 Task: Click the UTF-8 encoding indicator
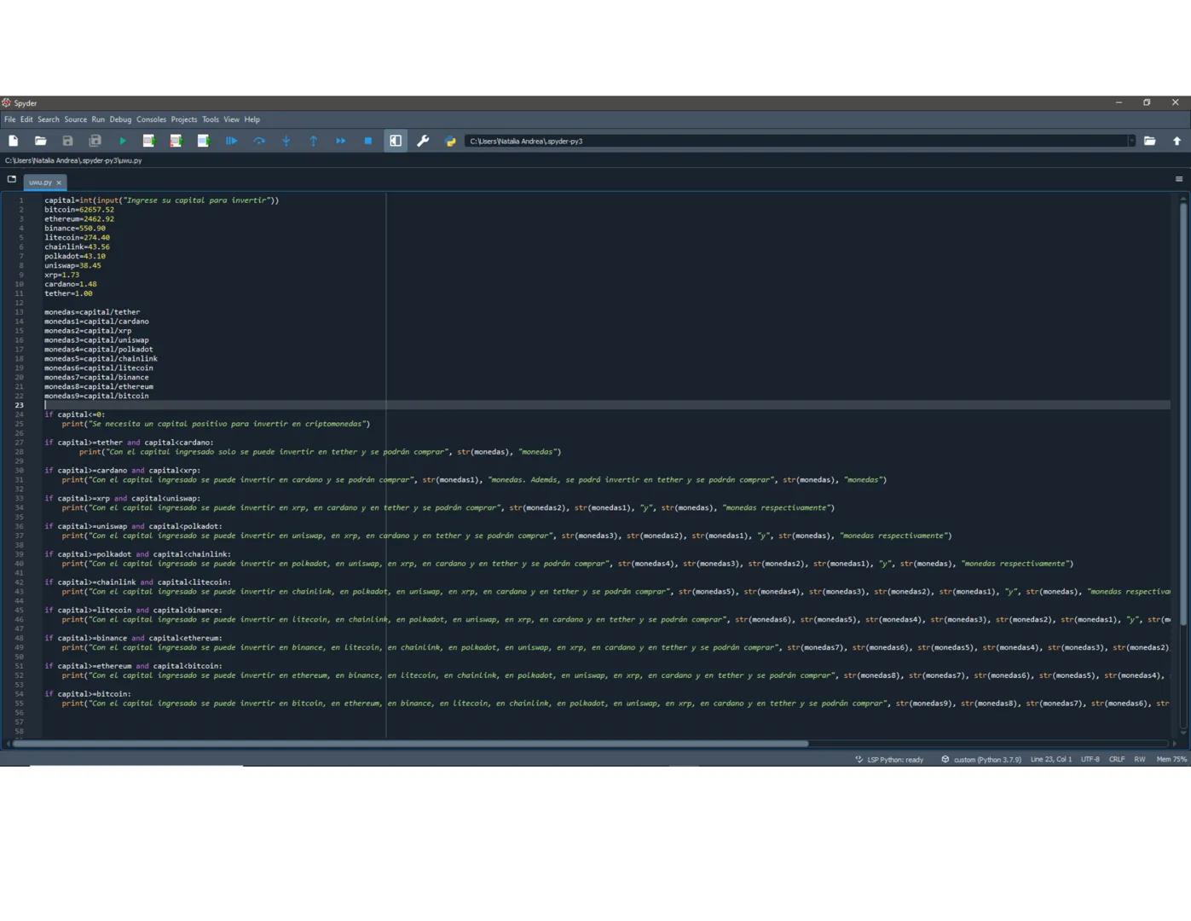(1091, 759)
